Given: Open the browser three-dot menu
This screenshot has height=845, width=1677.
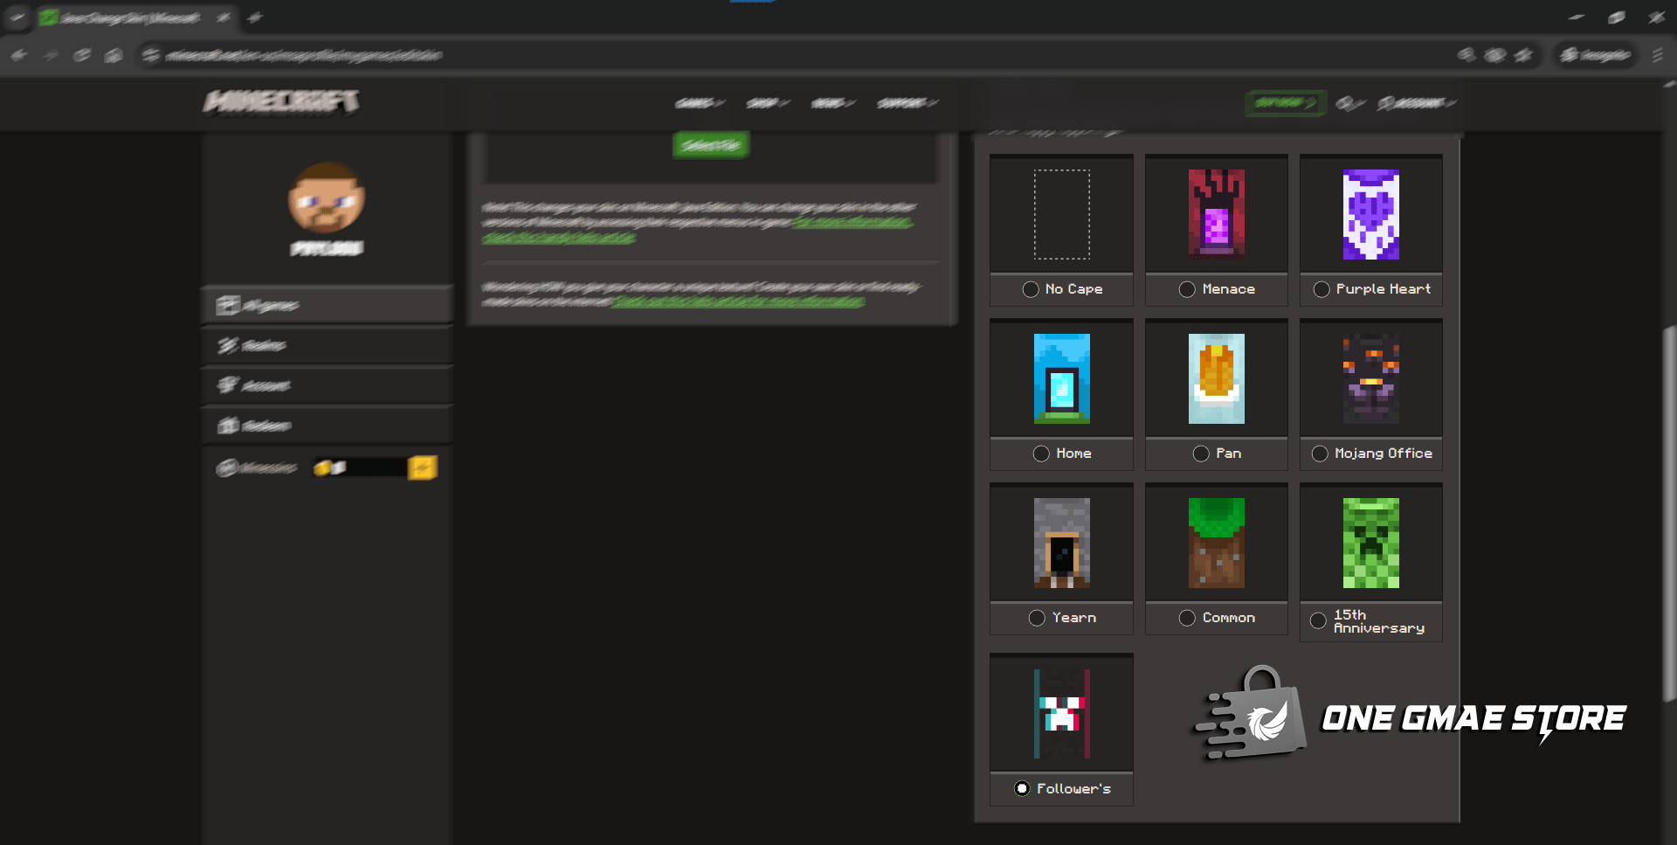Looking at the screenshot, I should point(1657,55).
